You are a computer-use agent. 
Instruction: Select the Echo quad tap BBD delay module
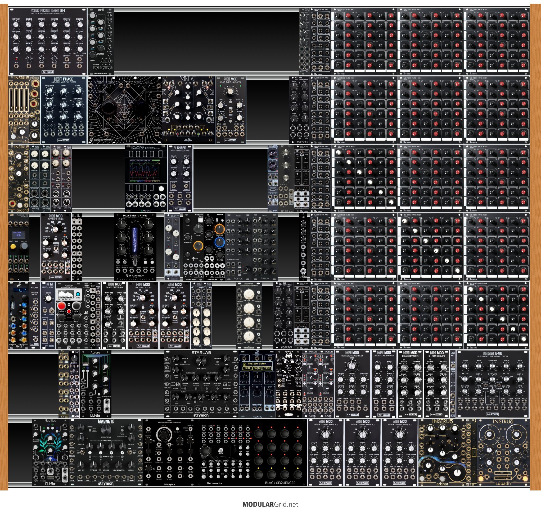click(169, 453)
